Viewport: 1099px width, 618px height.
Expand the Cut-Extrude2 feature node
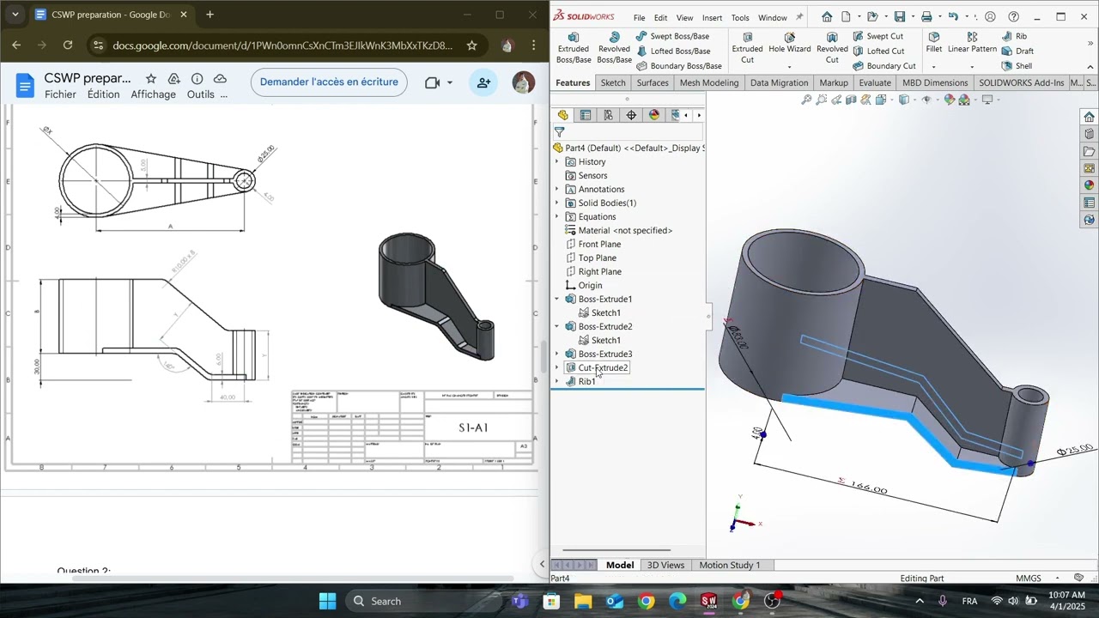pyautogui.click(x=557, y=367)
